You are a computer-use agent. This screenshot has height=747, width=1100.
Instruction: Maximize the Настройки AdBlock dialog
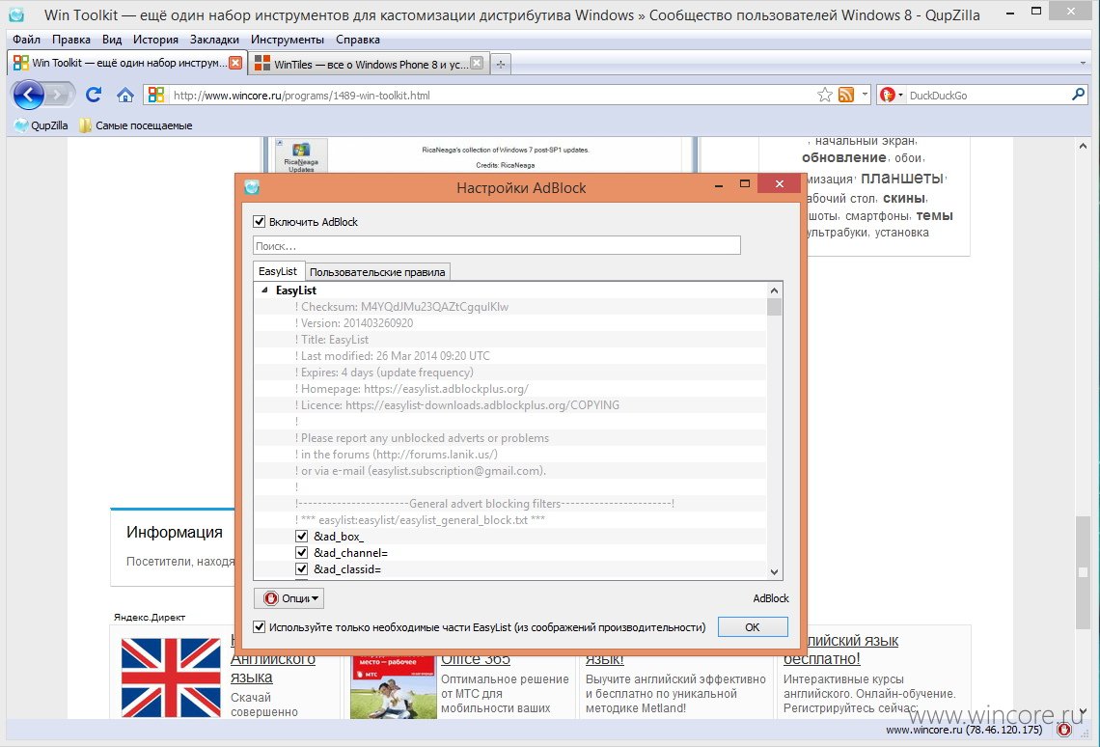click(745, 183)
